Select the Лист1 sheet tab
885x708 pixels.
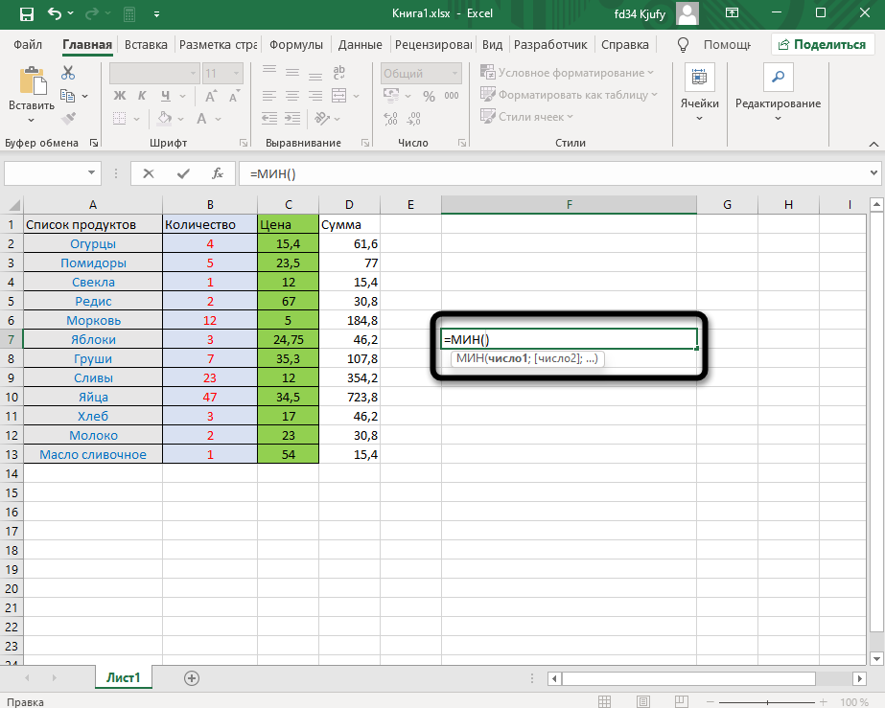pyautogui.click(x=123, y=677)
